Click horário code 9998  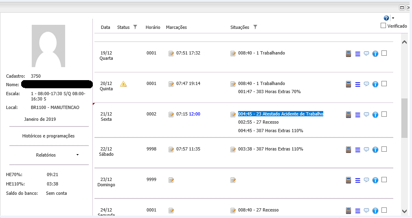(x=151, y=149)
